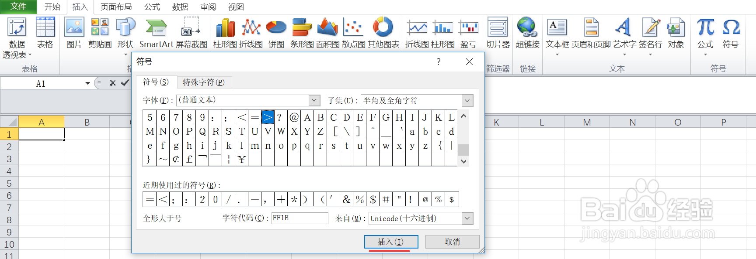Open the 艺术字 WordArt gallery
Screen dimensions: 756x259
coord(624,37)
